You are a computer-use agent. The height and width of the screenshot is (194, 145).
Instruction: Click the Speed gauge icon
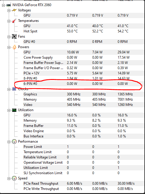pyautogui.click(x=14, y=178)
